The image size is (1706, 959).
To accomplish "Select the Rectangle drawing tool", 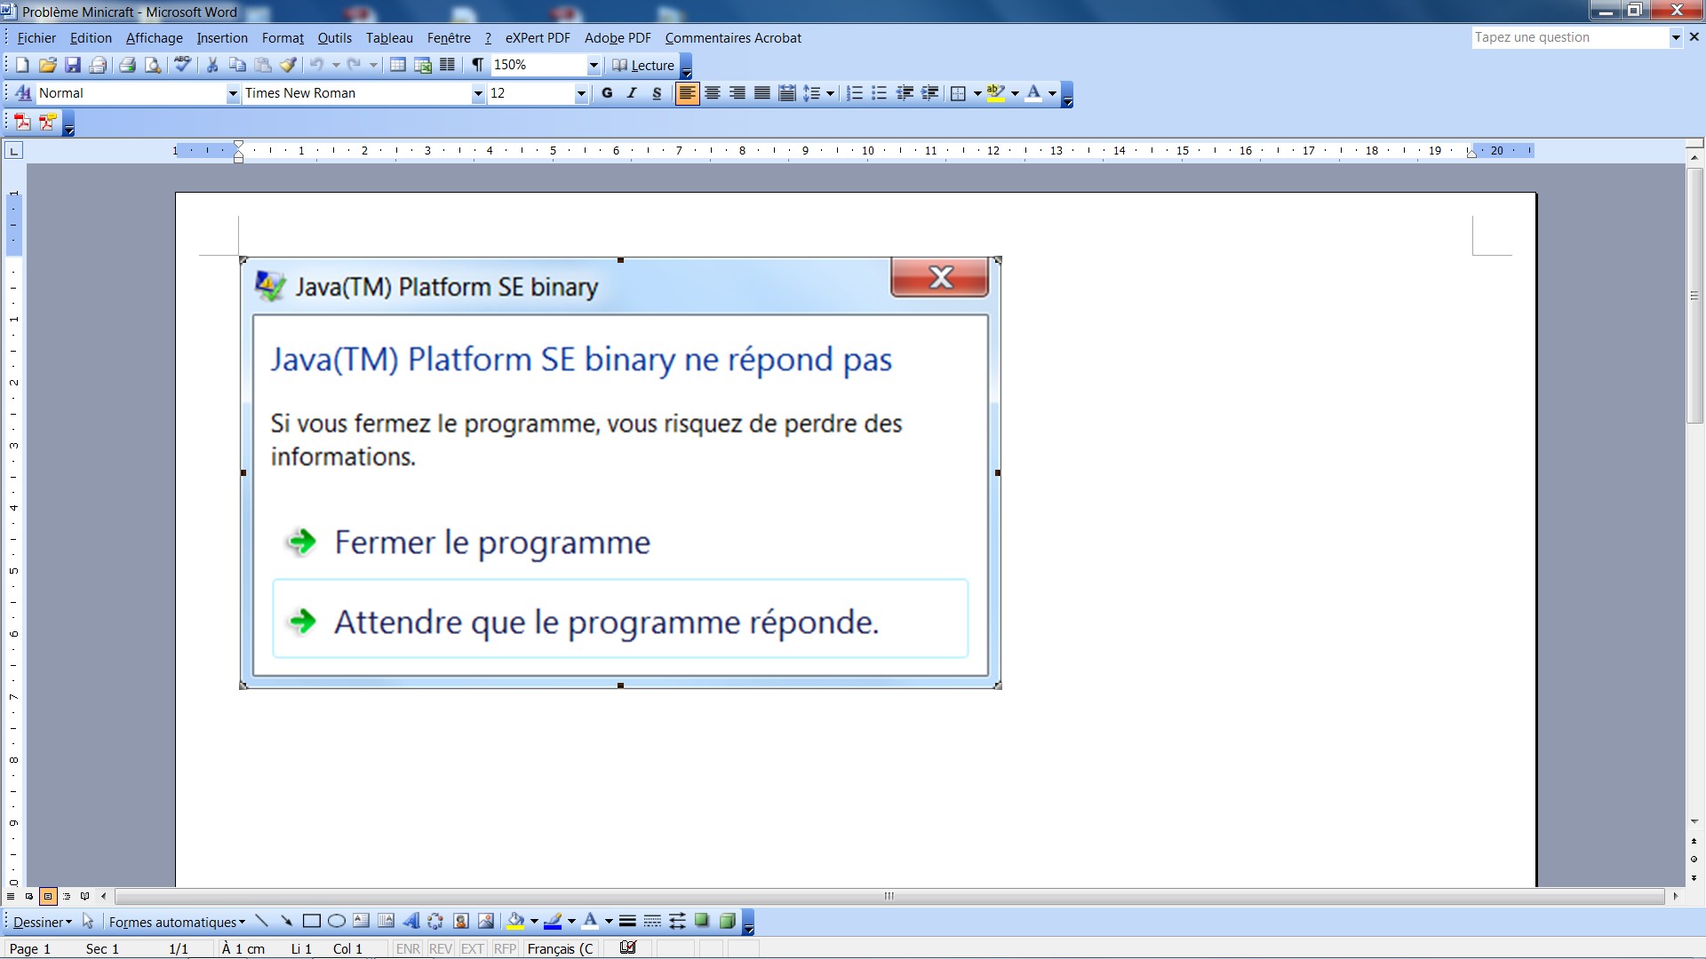I will (x=311, y=922).
